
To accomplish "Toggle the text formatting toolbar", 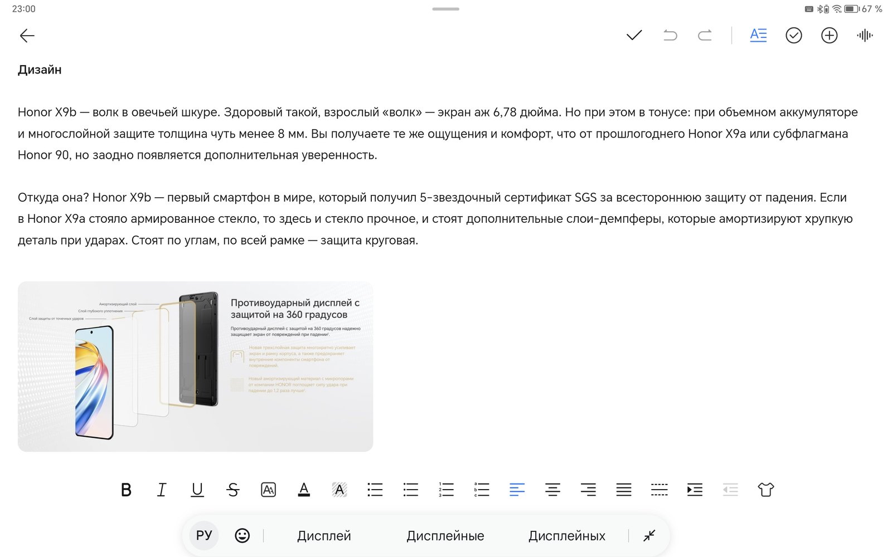I will tap(758, 35).
